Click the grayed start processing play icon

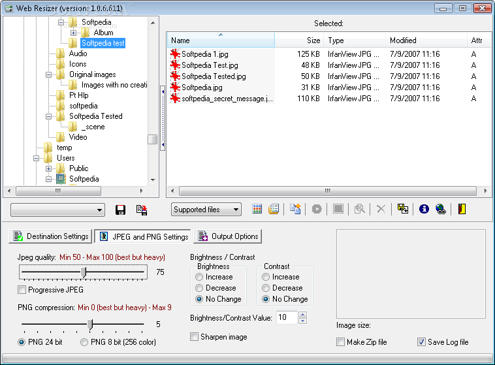click(x=317, y=209)
